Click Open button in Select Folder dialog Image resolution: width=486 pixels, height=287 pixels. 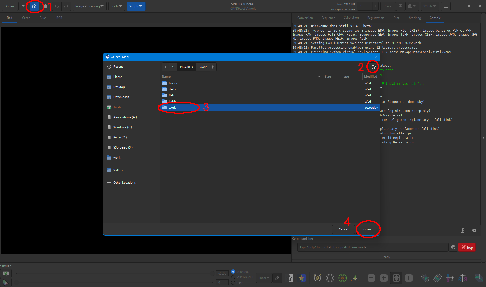tap(367, 229)
